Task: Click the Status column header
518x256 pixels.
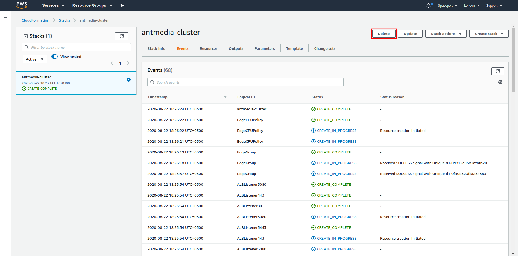Action: [317, 97]
